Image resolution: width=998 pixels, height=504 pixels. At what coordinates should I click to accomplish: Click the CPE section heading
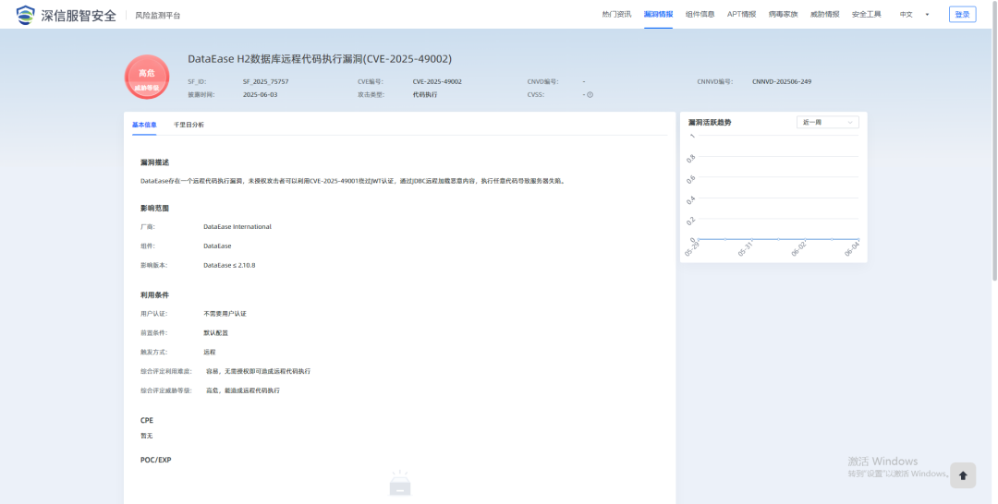147,421
